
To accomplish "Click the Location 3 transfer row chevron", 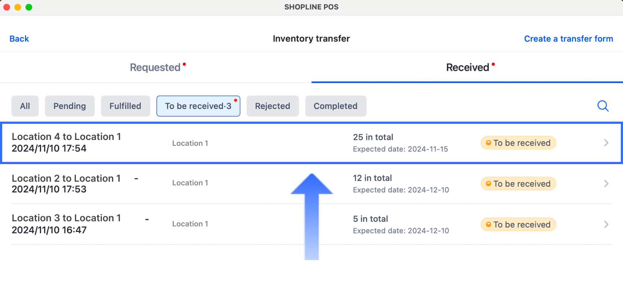I will [606, 224].
